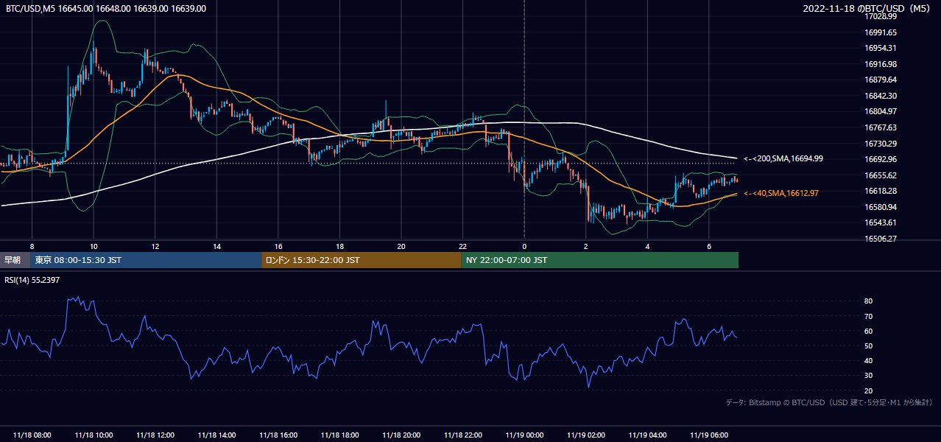Viewport: 941px width, 442px height.
Task: Click price axis value 17028.99
Action: (881, 16)
